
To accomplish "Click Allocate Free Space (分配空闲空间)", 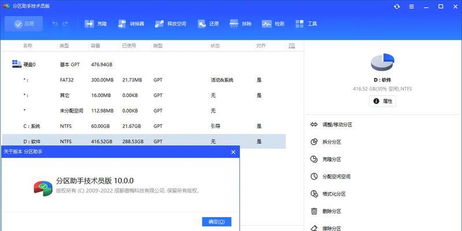I will point(337,177).
